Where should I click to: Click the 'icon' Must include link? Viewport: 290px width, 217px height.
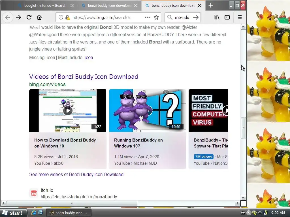point(89,58)
